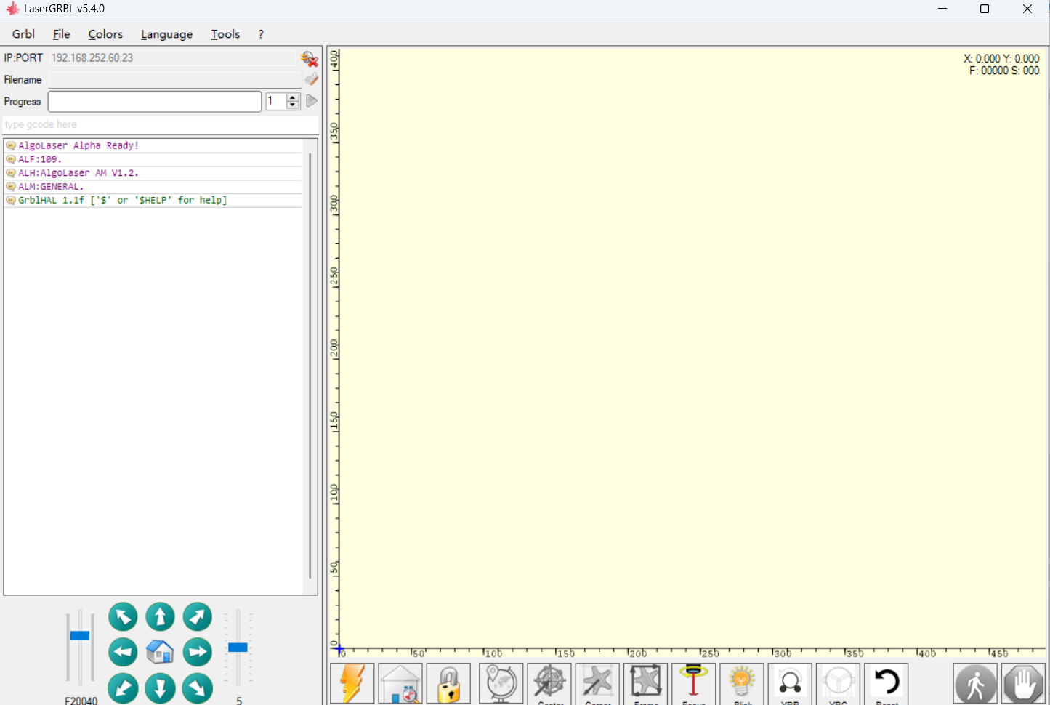Click the run program play arrow

(x=312, y=101)
